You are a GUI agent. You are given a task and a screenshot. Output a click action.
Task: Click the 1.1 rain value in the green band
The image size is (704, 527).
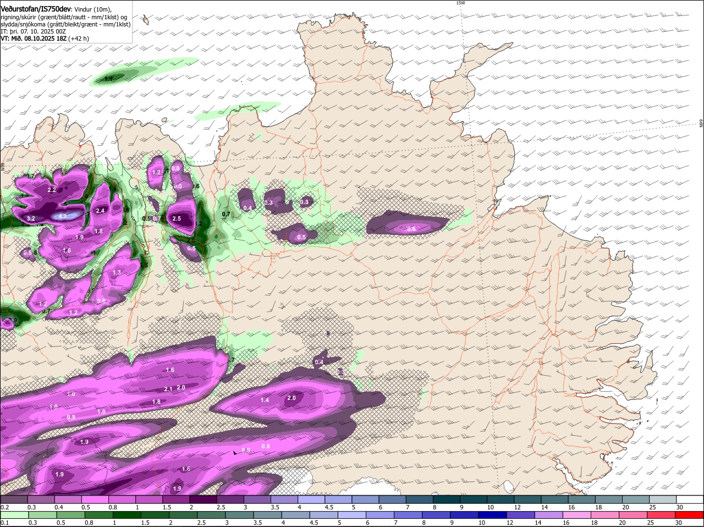pos(109,79)
